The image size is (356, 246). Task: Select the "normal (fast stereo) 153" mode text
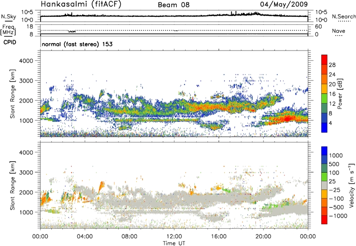(x=77, y=44)
